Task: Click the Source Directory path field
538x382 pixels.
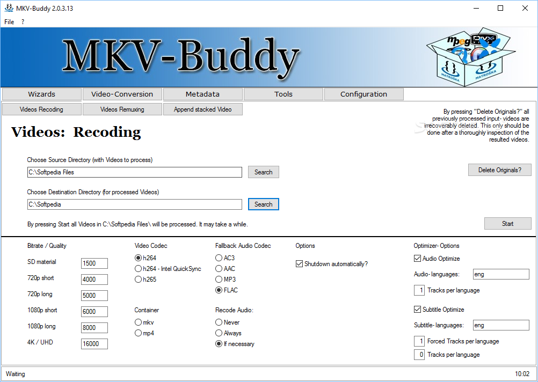Action: tap(134, 172)
